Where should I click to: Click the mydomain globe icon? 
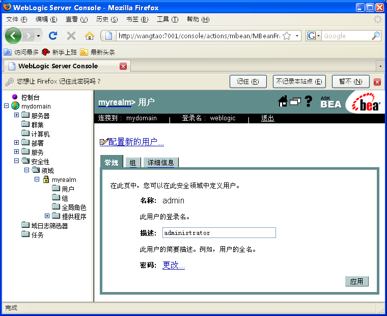15,106
